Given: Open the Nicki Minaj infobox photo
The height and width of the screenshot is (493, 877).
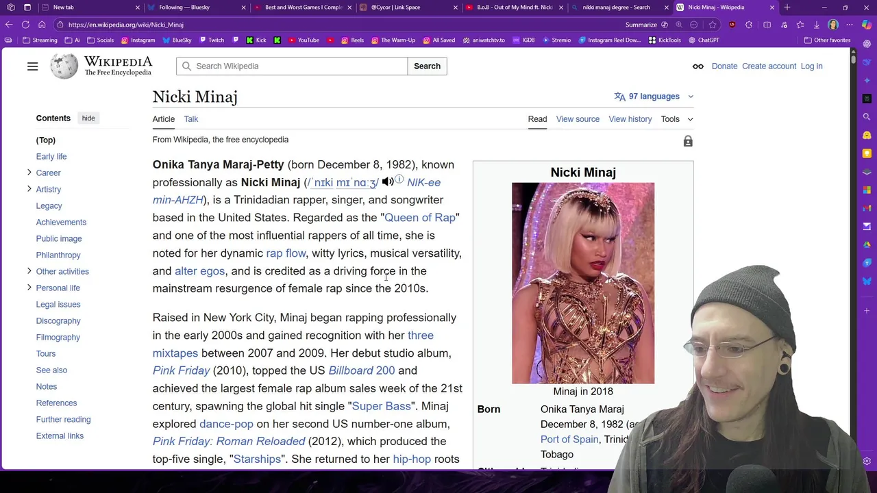Looking at the screenshot, I should (x=583, y=283).
